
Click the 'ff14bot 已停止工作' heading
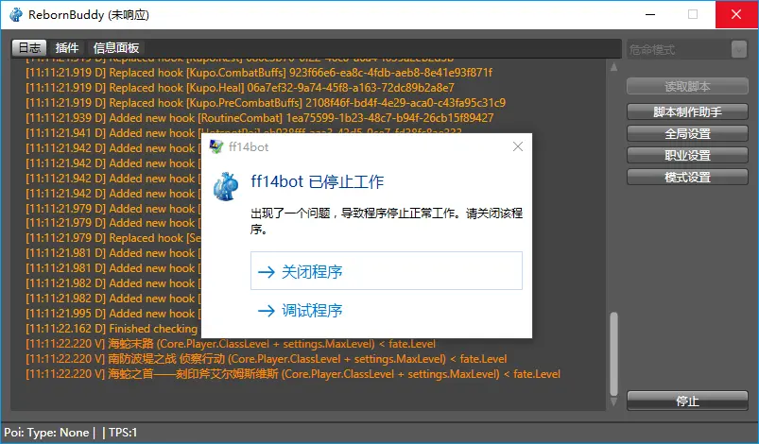point(317,182)
